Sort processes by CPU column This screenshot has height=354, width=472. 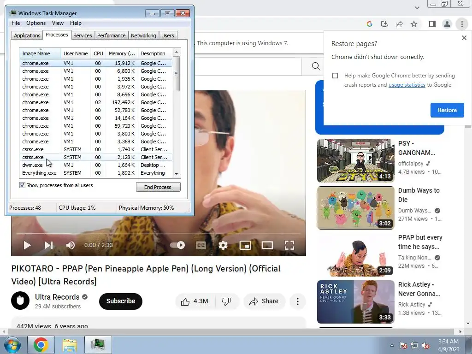click(98, 53)
